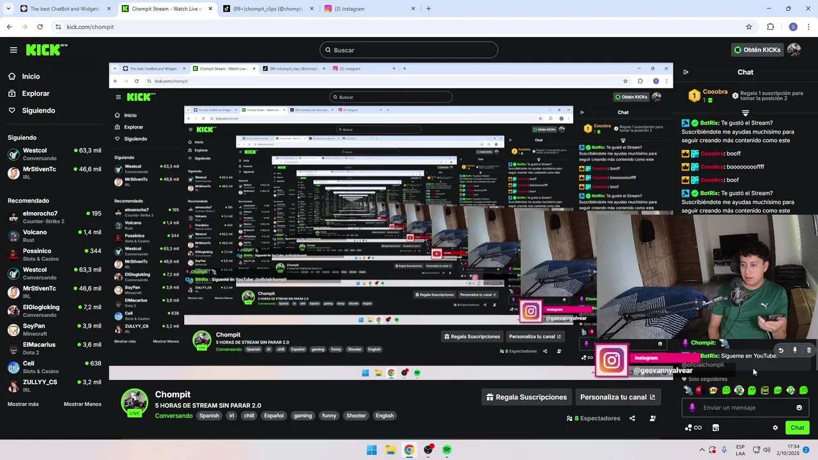Switch to chompit_clips TikTok tab
The width and height of the screenshot is (818, 460).
(268, 9)
